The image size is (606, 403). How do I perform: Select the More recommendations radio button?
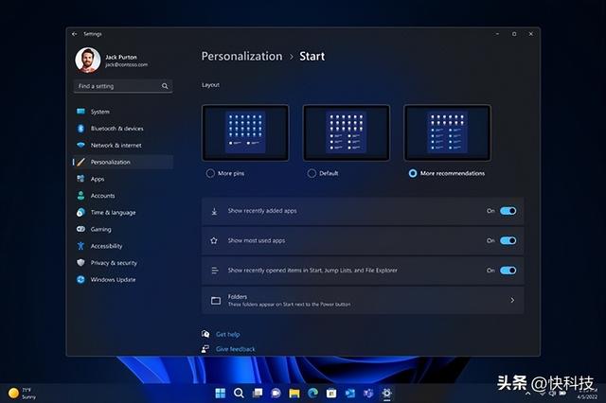point(413,173)
